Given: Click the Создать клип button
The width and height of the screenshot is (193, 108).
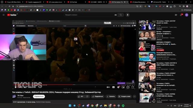Looking at the screenshot, I should pos(125,97).
